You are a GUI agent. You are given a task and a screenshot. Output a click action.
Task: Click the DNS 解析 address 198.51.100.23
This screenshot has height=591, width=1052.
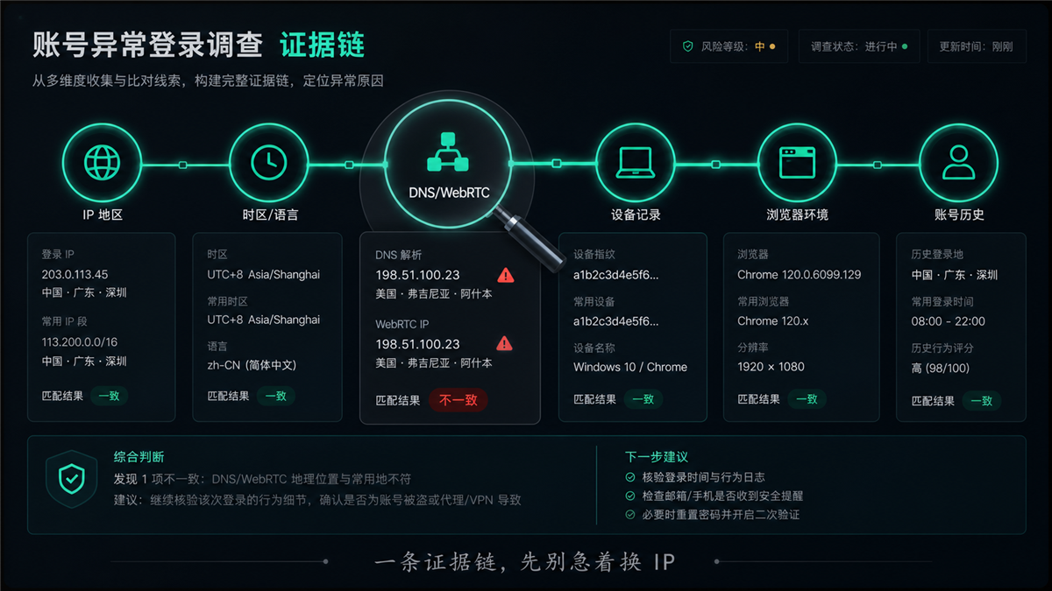418,275
